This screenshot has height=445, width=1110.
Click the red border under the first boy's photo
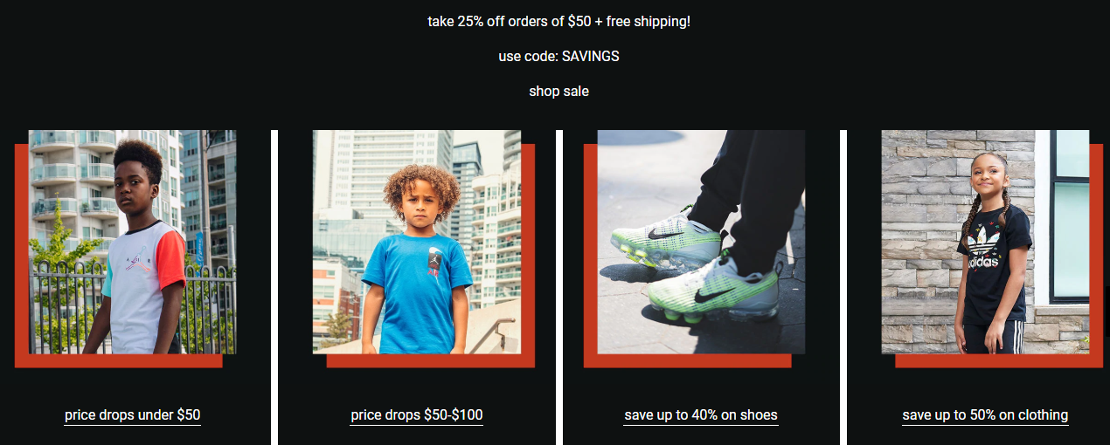click(118, 360)
